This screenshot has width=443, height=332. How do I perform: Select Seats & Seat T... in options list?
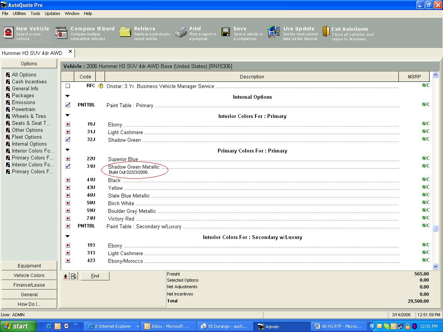click(31, 123)
